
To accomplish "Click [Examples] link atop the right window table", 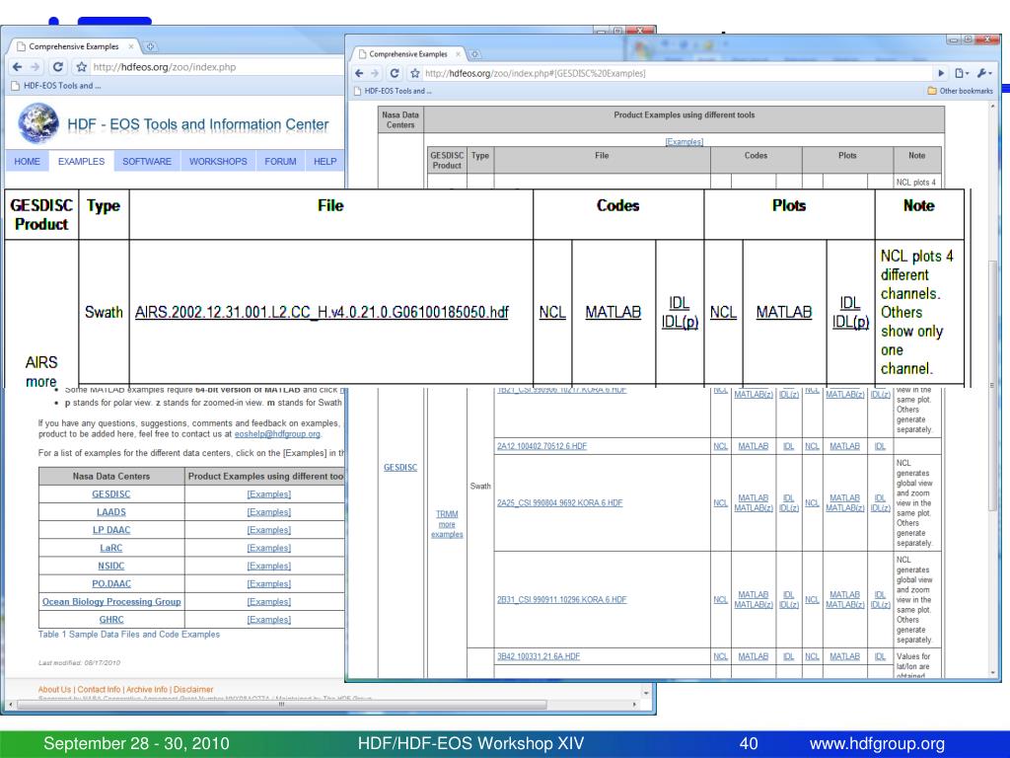I will (x=685, y=142).
